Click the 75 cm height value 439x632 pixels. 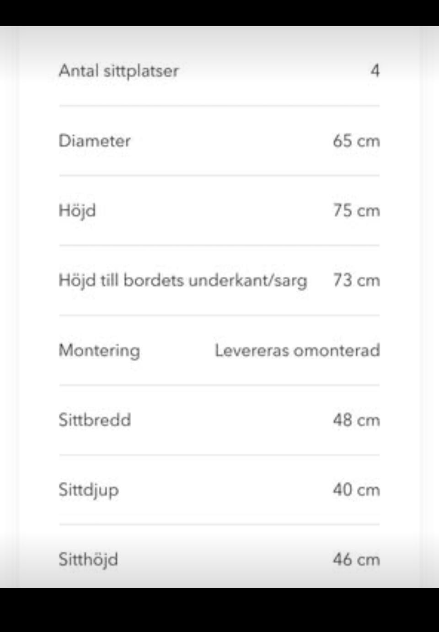click(356, 211)
